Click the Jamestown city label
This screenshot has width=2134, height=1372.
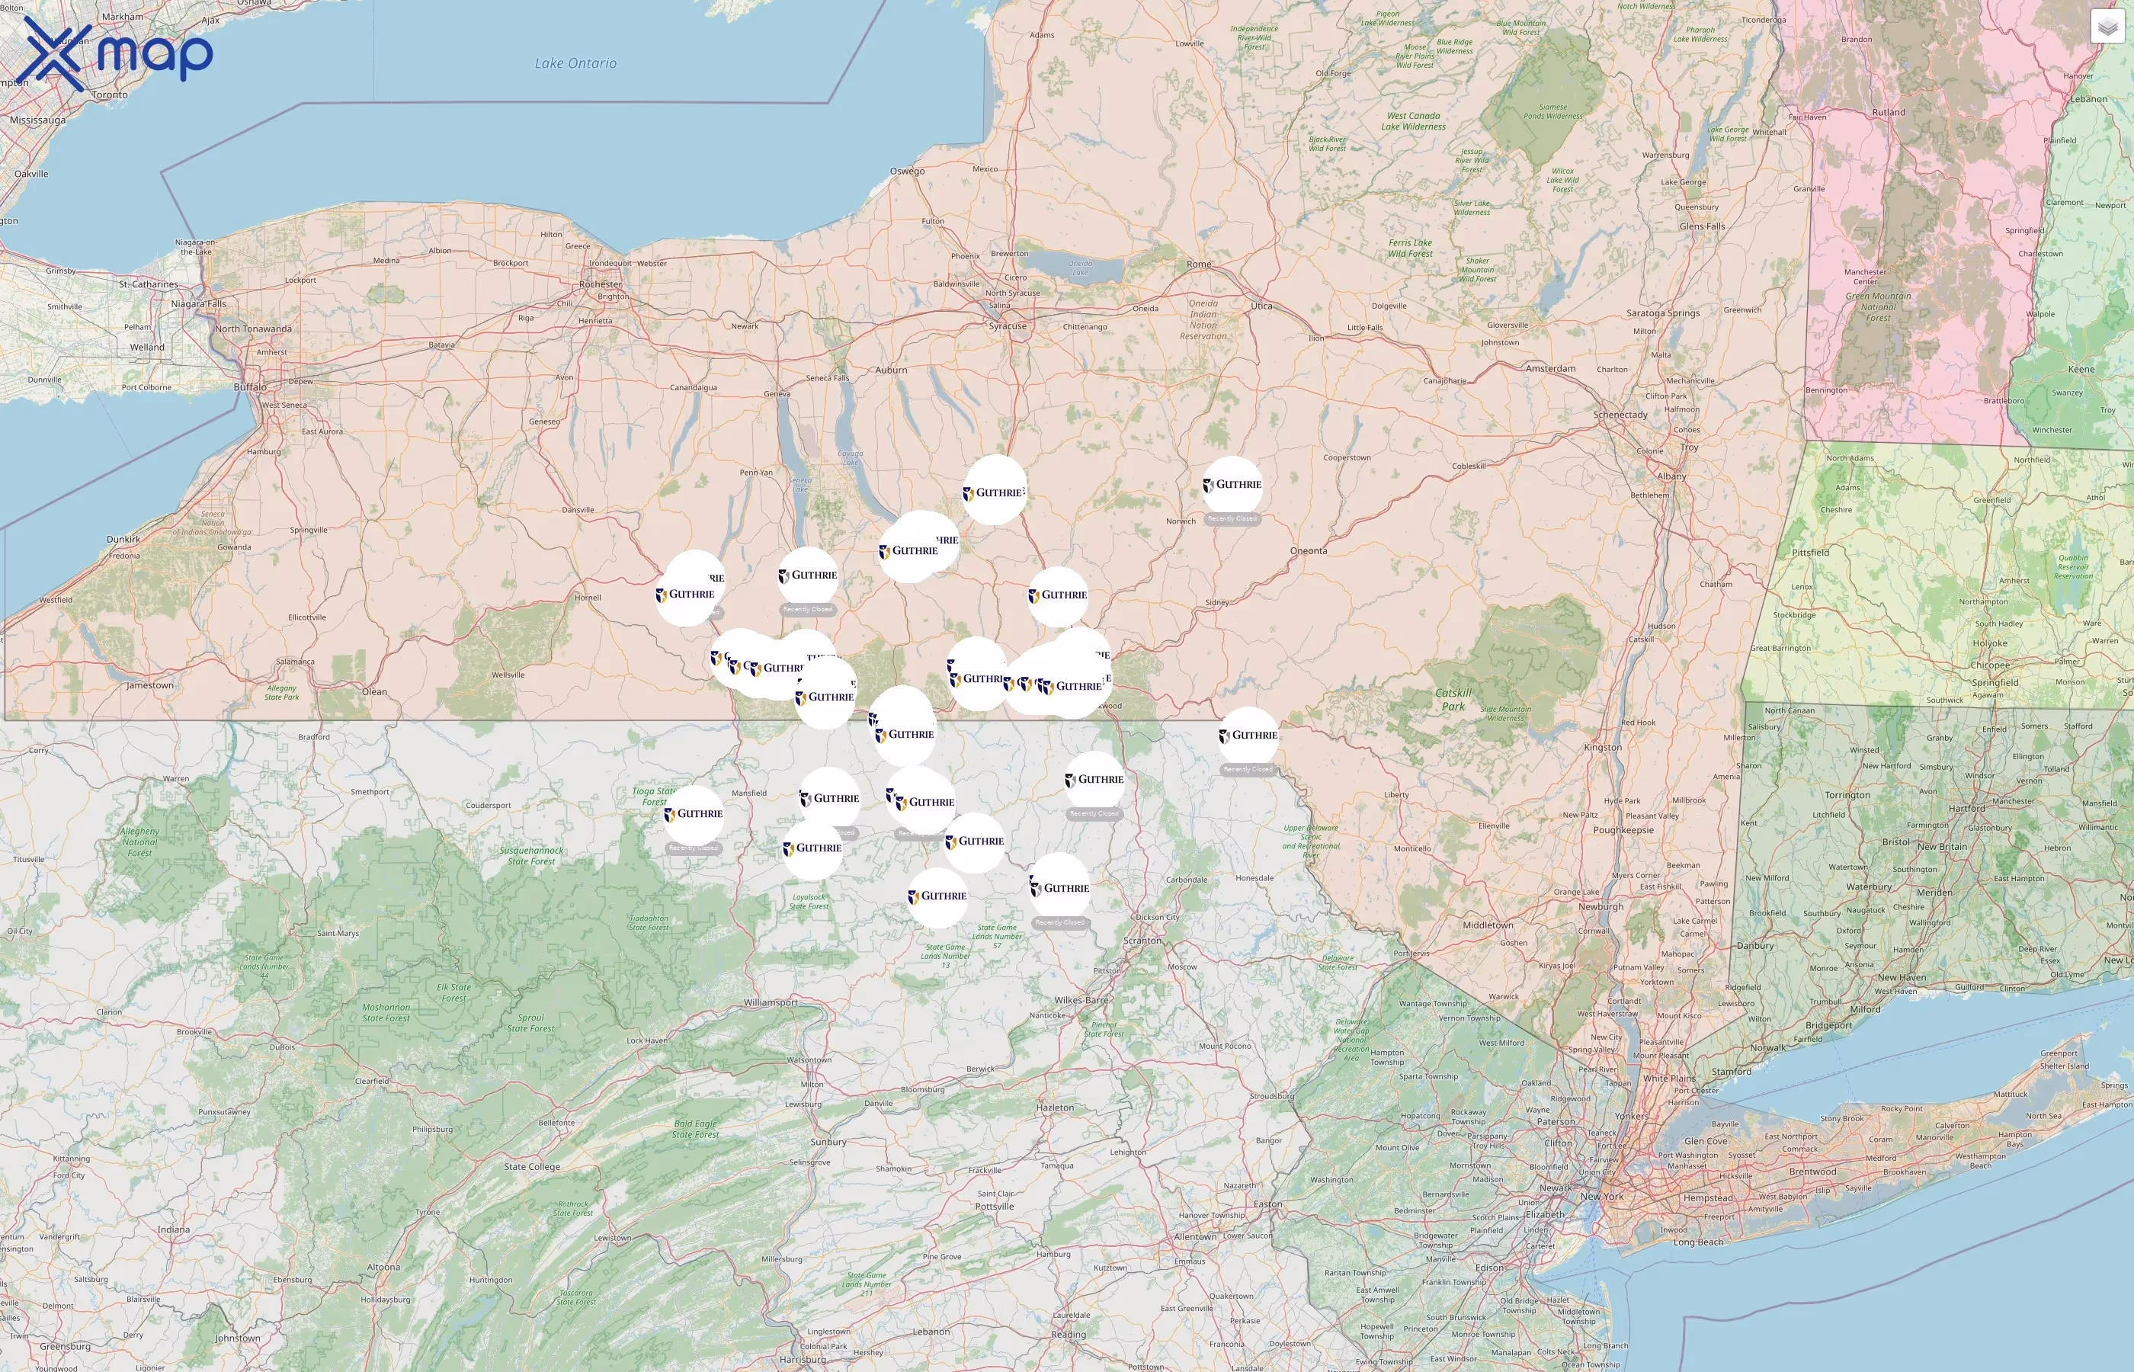(x=149, y=685)
